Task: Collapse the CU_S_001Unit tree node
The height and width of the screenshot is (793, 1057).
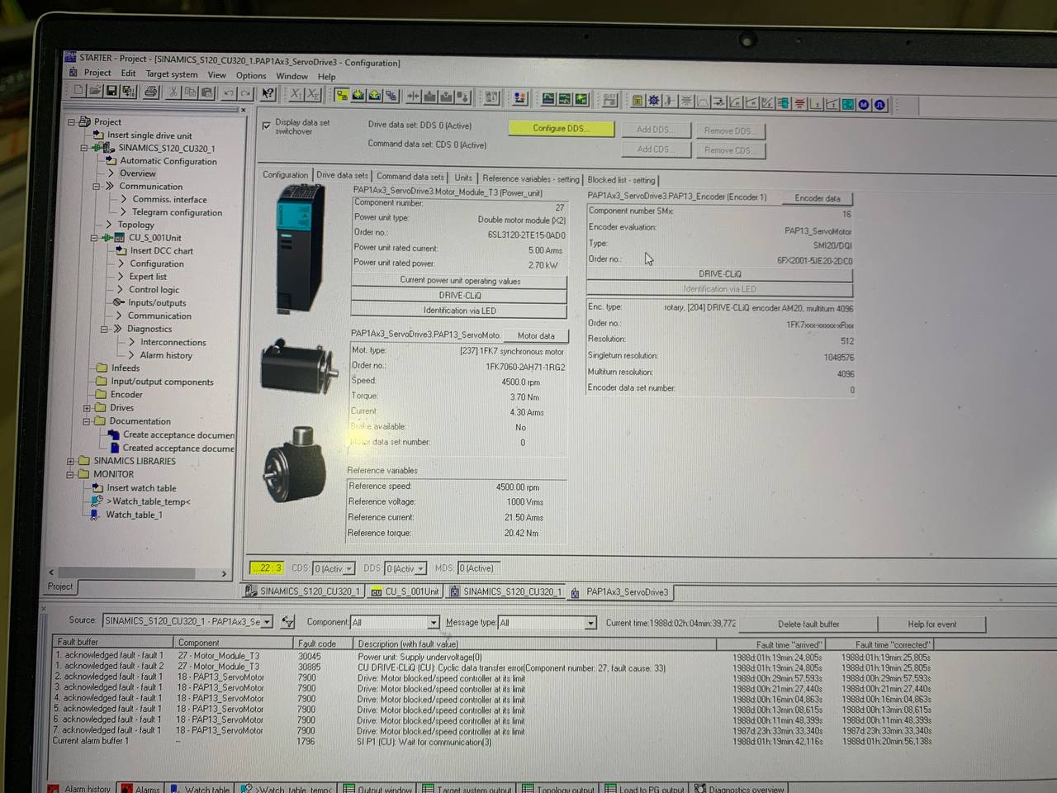Action: point(94,237)
